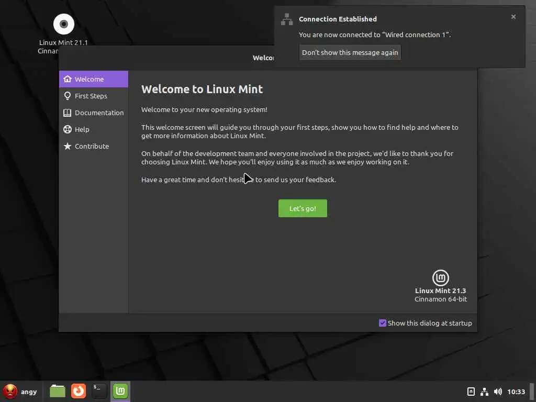
Task: Click the Welcome to Linux Mint heading
Action: point(202,89)
